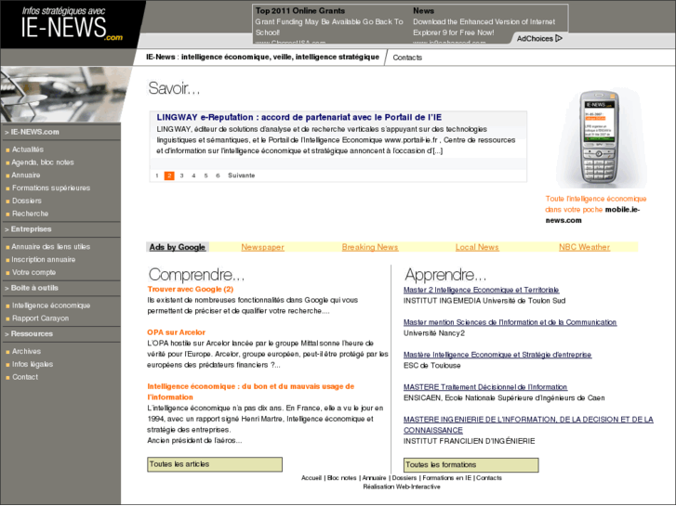
Task: Open Master mention Sciences de l'Information link
Action: click(x=510, y=322)
